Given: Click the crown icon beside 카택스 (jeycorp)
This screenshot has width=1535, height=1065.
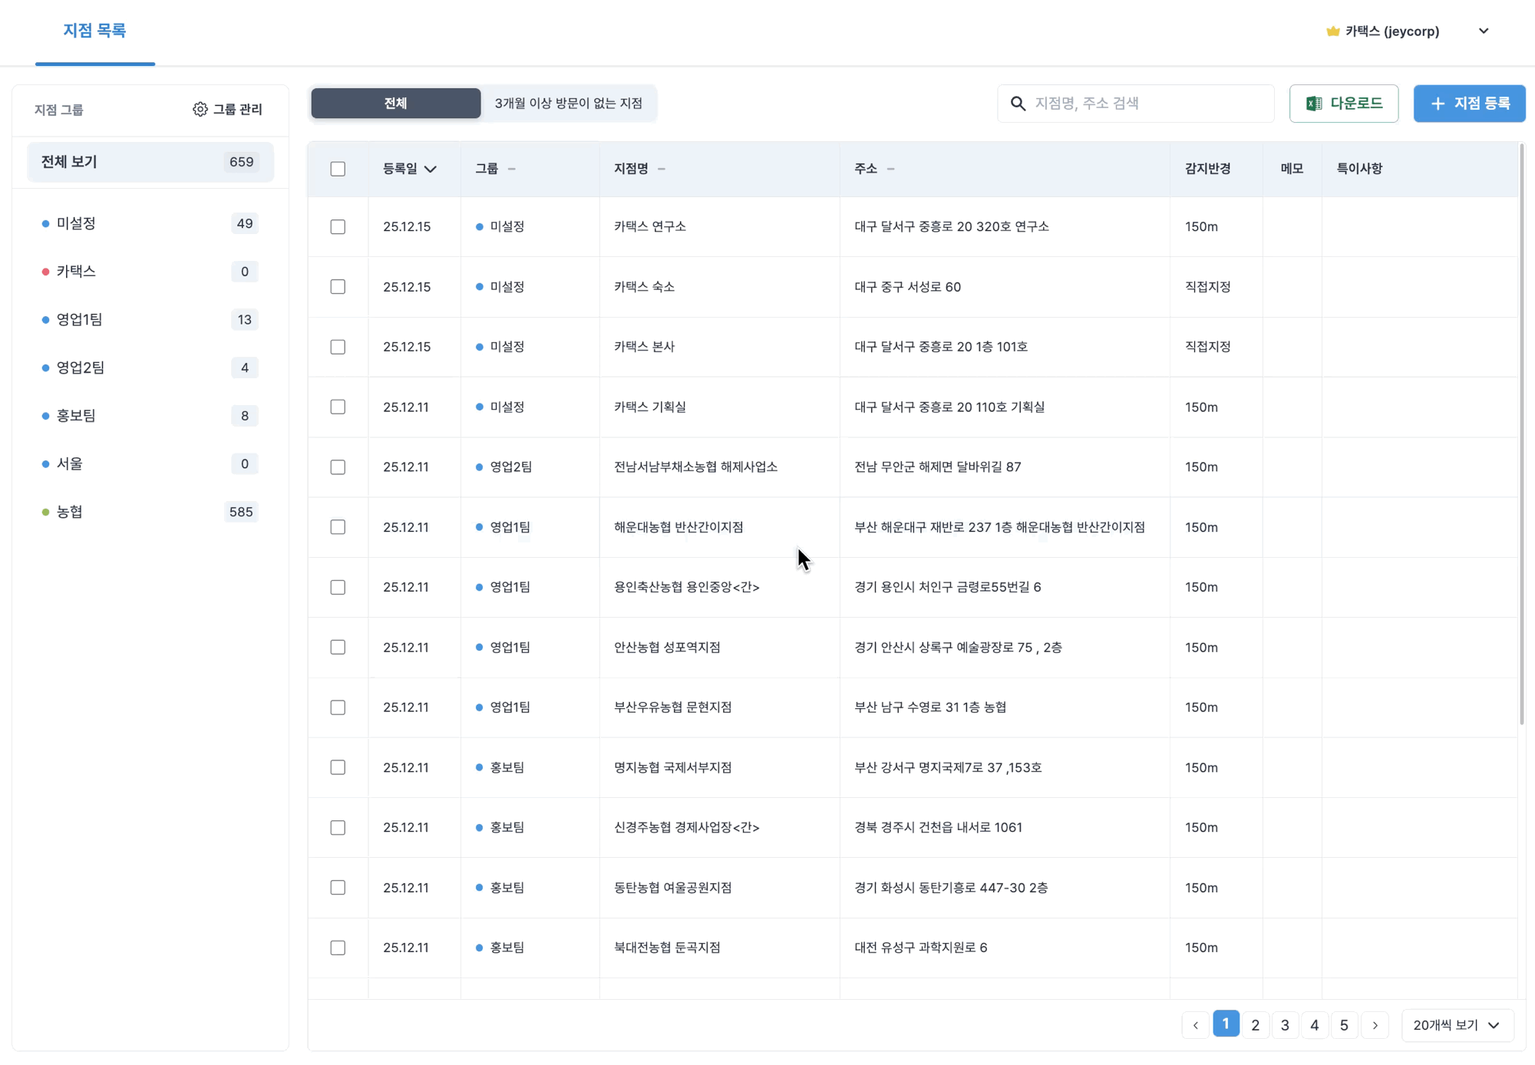Looking at the screenshot, I should pyautogui.click(x=1332, y=31).
